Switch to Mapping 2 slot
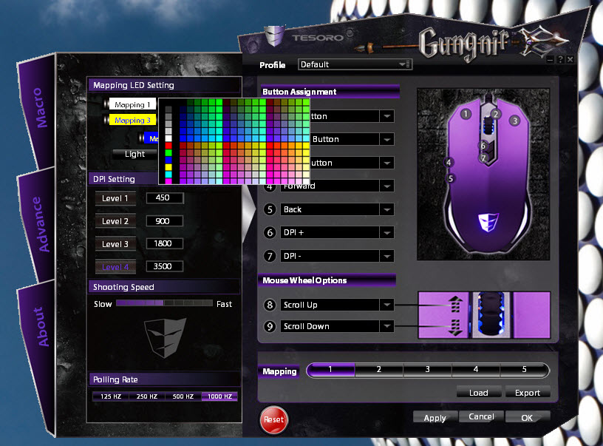 tap(379, 370)
